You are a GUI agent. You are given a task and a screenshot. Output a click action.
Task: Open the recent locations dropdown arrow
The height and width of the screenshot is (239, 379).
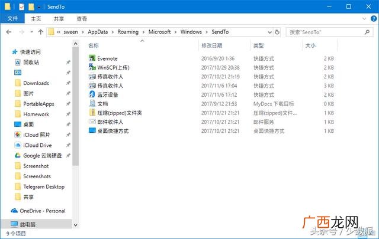coord(31,32)
